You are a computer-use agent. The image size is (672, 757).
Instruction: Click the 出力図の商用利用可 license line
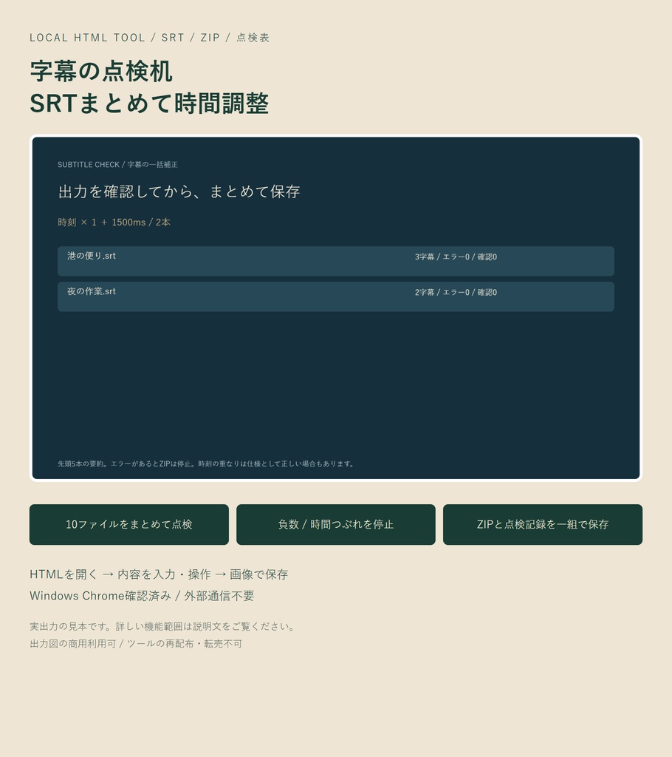point(136,644)
